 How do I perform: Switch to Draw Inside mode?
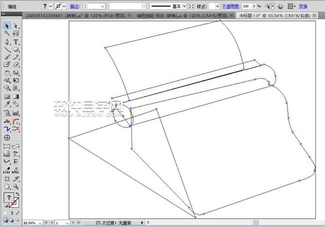17,220
